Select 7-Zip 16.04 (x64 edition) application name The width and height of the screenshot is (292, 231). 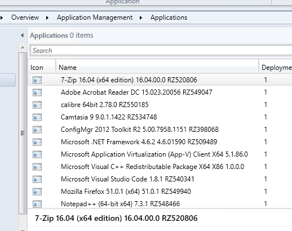(x=129, y=80)
